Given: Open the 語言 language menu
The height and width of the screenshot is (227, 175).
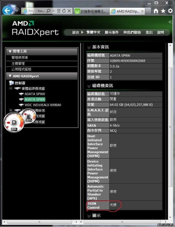Looking at the screenshot, I should pos(75,32).
